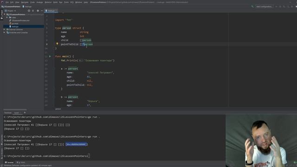Open the Structure side tool window tab
Viewport: 297px width, 167px height.
coord(2,154)
